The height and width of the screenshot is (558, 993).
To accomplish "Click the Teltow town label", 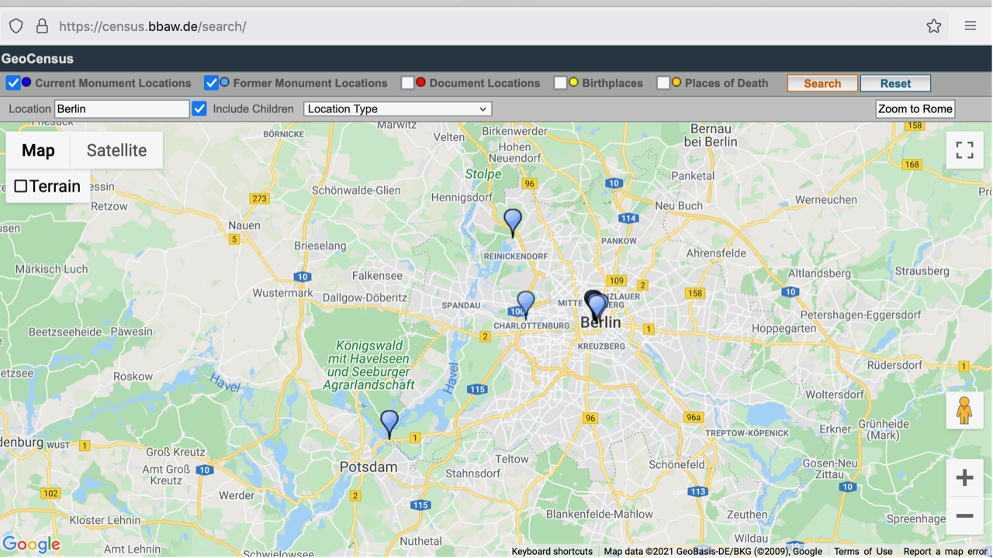I will point(511,459).
